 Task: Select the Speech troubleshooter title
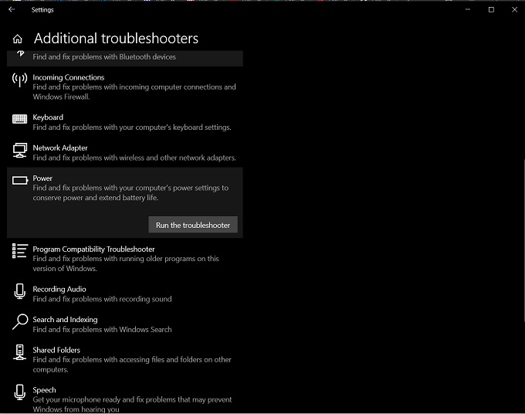(45, 390)
